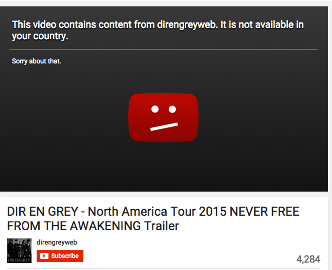The height and width of the screenshot is (270, 332).
Task: Click the video title starting with DIR EN GREY
Action: (153, 219)
